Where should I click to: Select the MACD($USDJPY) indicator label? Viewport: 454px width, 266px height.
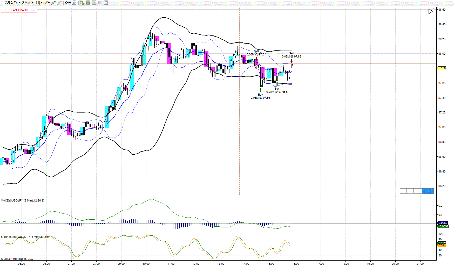click(x=22, y=200)
